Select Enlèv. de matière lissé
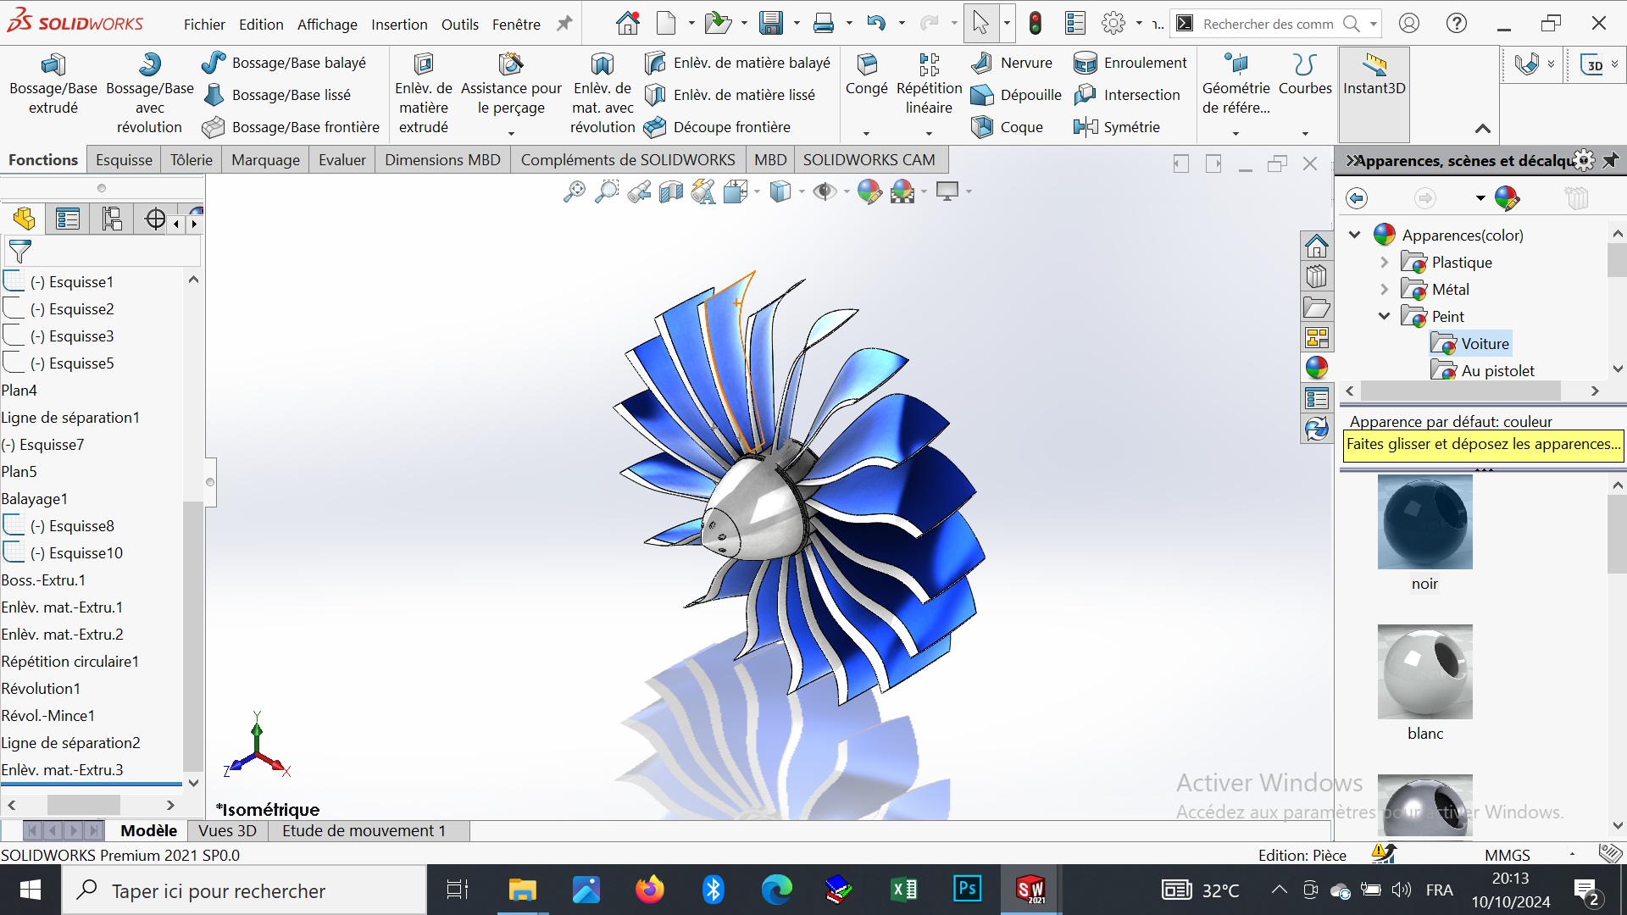Screen dimensions: 1627x915 tap(729, 95)
